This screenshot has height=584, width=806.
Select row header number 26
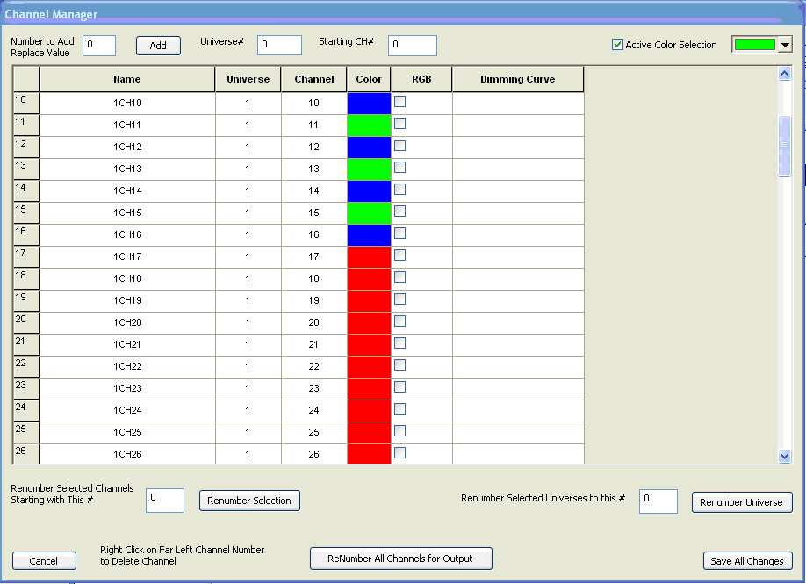(x=26, y=454)
